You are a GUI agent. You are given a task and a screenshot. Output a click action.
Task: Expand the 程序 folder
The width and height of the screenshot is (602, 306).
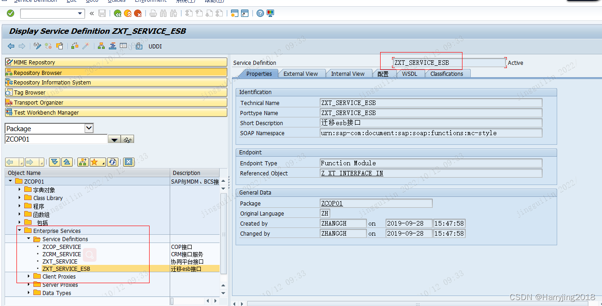[x=20, y=206]
